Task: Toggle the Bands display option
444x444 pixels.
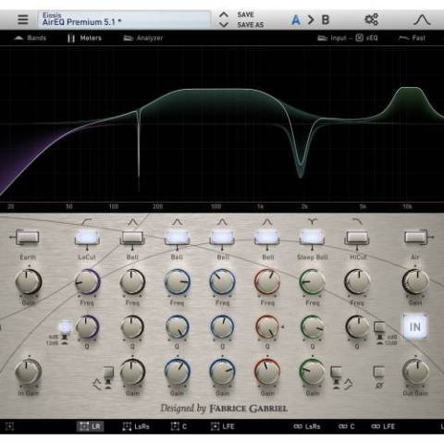Action: coord(31,38)
